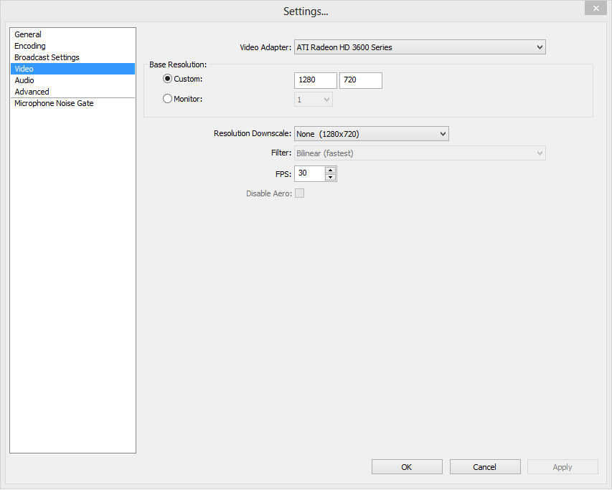Image resolution: width=612 pixels, height=490 pixels.
Task: Click the FPS value field
Action: point(309,173)
